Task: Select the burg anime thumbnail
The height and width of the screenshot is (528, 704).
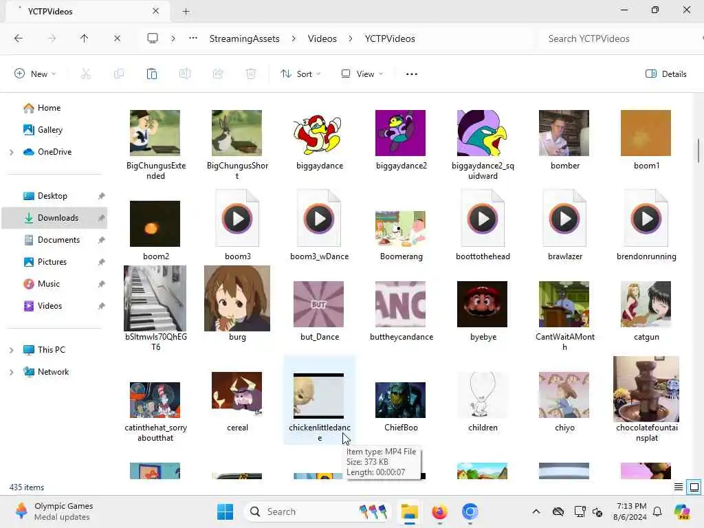Action: coord(237,298)
